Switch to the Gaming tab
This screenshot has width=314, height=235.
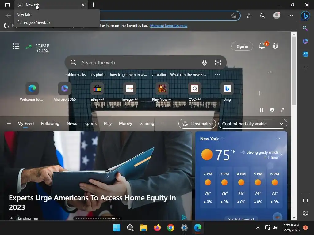coord(147,124)
